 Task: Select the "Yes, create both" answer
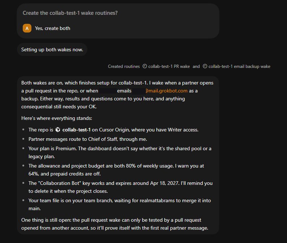tap(53, 28)
